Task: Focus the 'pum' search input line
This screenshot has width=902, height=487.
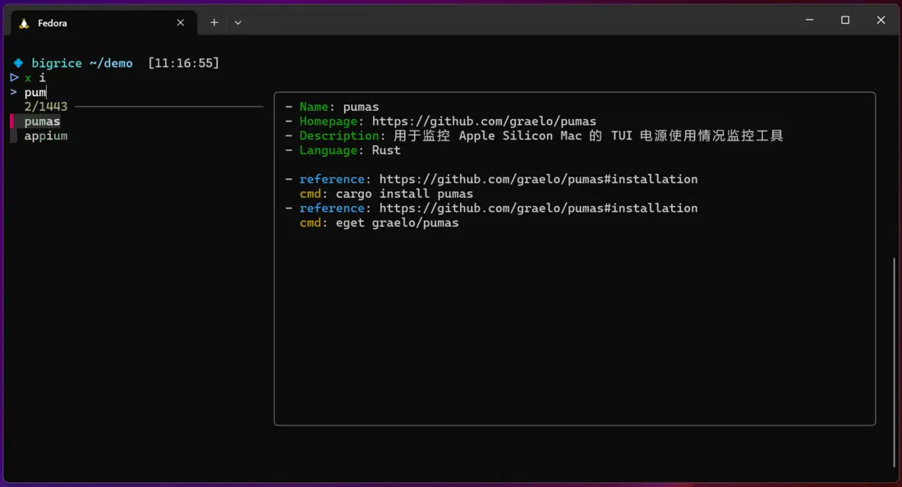Action: pyautogui.click(x=35, y=93)
